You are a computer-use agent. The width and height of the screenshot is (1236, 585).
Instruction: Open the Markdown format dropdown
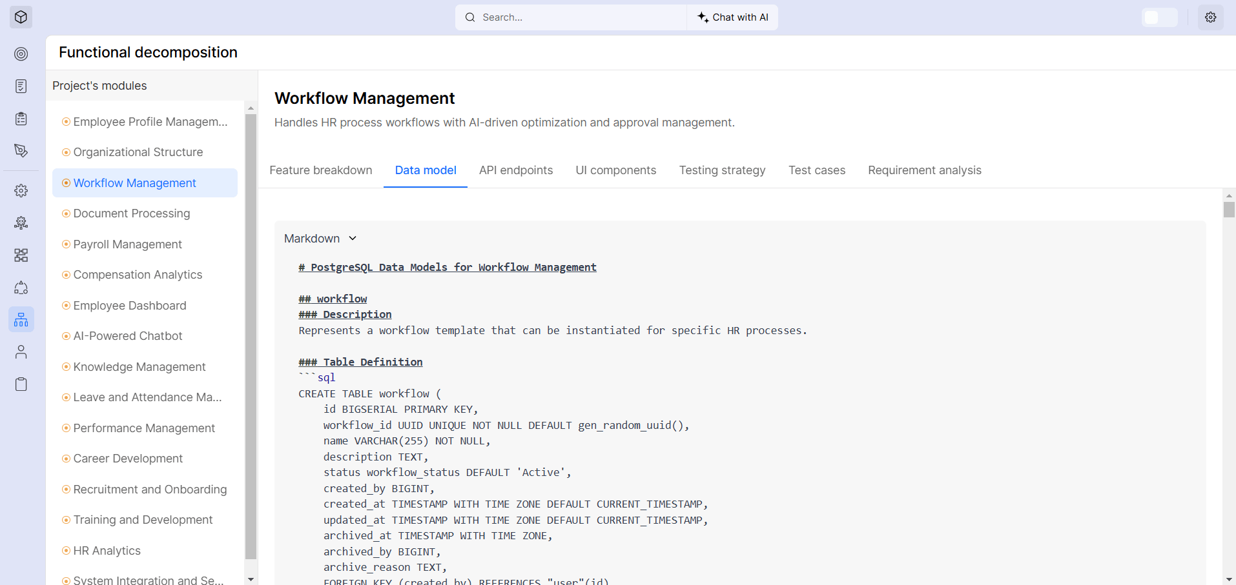pyautogui.click(x=321, y=238)
